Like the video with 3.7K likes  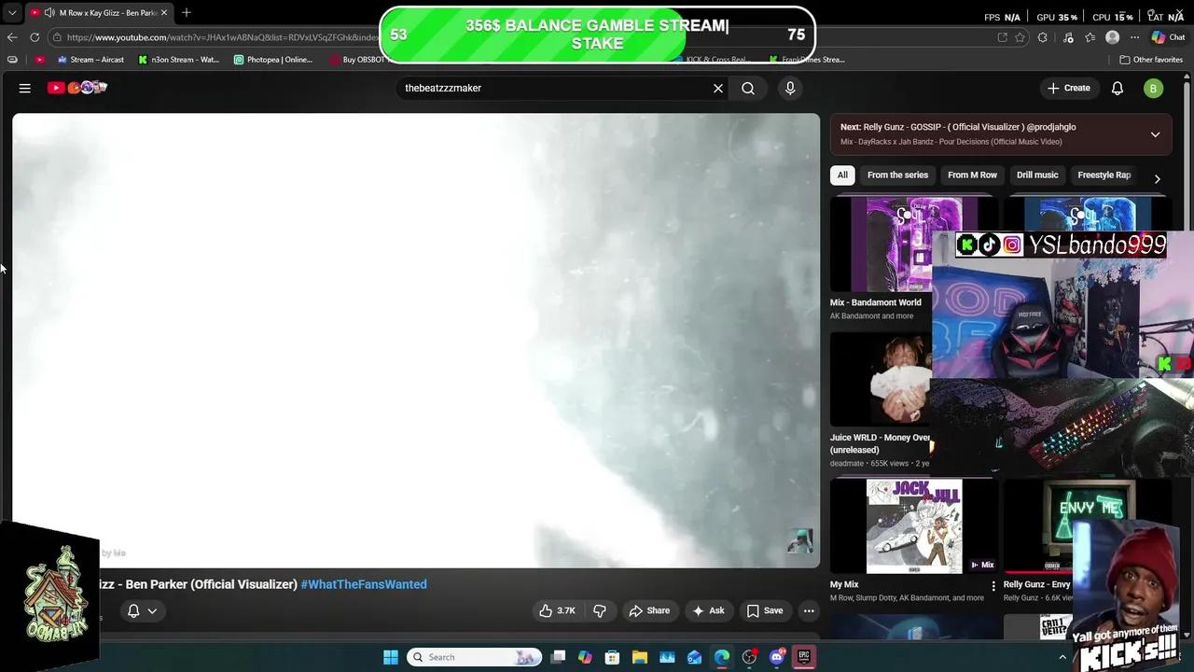pos(558,610)
